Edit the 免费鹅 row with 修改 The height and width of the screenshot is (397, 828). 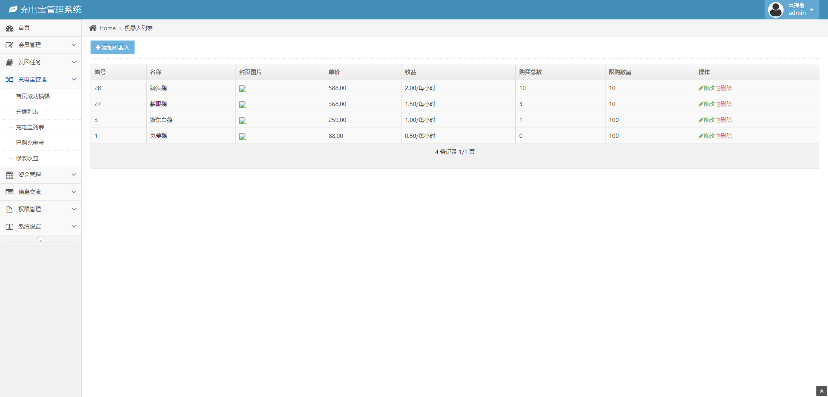click(x=706, y=136)
